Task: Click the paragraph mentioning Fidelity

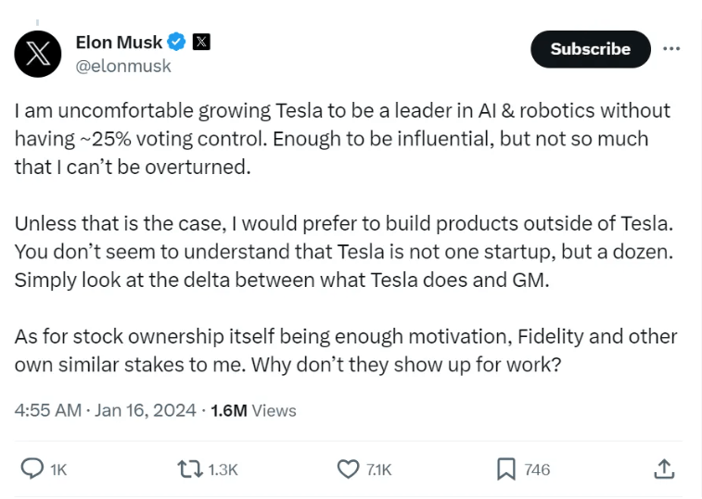Action: click(345, 350)
